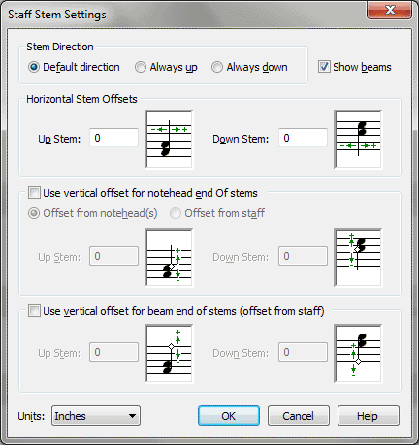Open the Help button
This screenshot has height=445, width=419.
(369, 416)
